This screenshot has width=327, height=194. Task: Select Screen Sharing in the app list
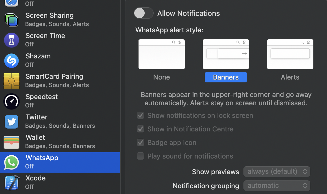click(60, 20)
